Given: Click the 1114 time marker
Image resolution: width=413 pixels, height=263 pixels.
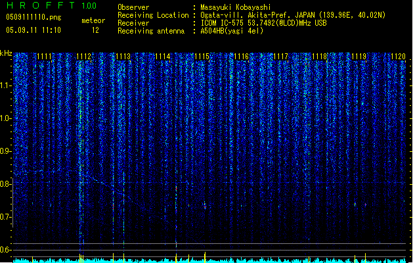Looking at the screenshot, I should (x=163, y=57).
